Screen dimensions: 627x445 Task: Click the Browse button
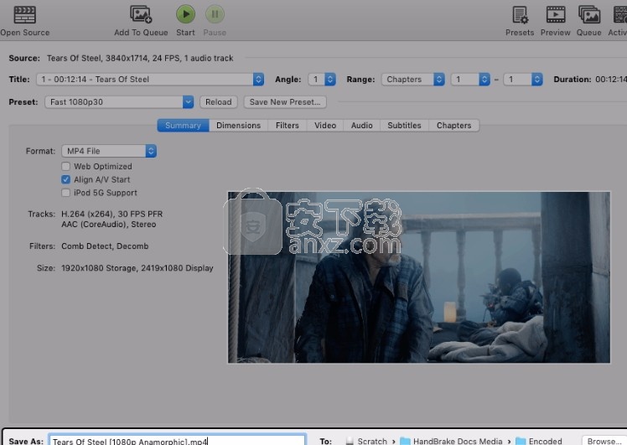click(x=604, y=441)
